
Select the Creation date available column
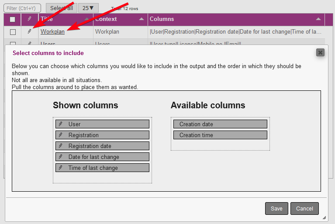(220, 124)
